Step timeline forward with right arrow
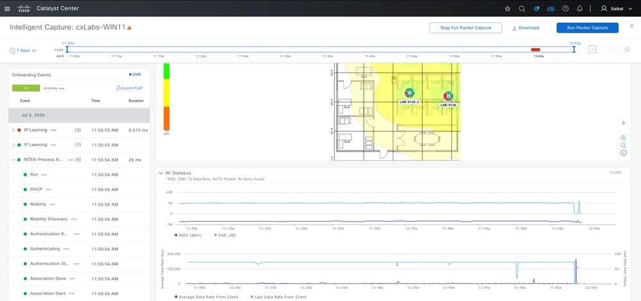 point(601,49)
